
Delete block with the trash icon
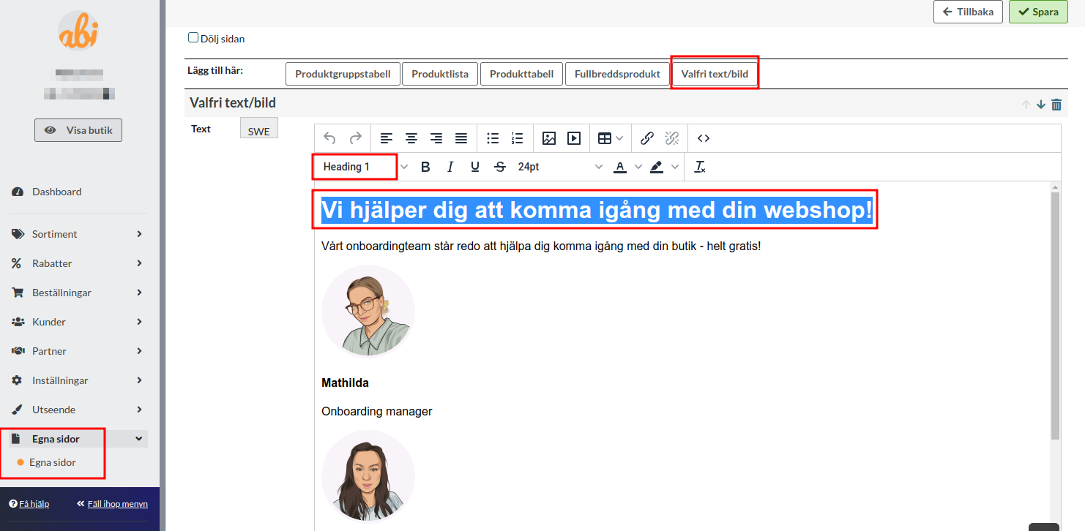click(1056, 105)
